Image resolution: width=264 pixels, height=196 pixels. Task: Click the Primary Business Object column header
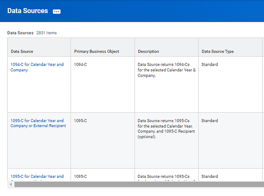tap(96, 51)
